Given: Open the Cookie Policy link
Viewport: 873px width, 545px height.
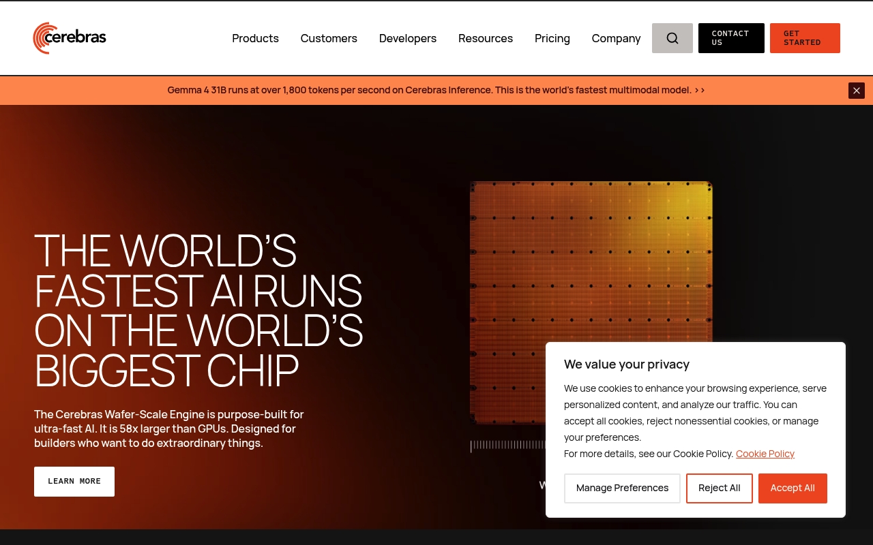Looking at the screenshot, I should [765, 454].
